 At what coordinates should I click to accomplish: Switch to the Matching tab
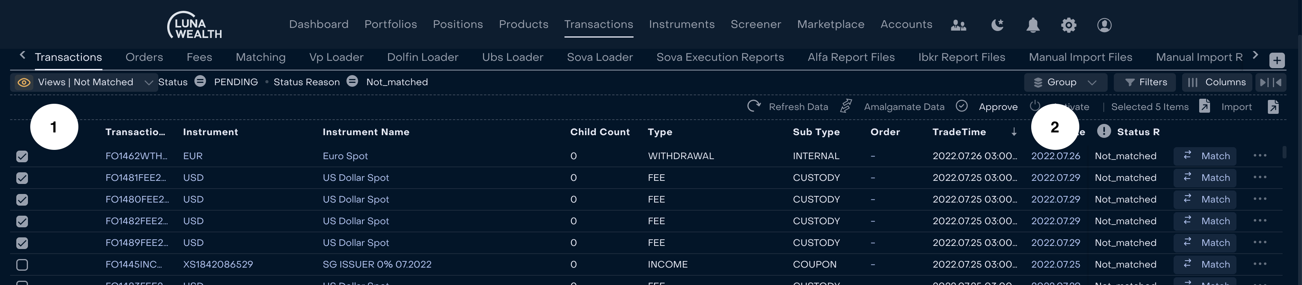(261, 57)
